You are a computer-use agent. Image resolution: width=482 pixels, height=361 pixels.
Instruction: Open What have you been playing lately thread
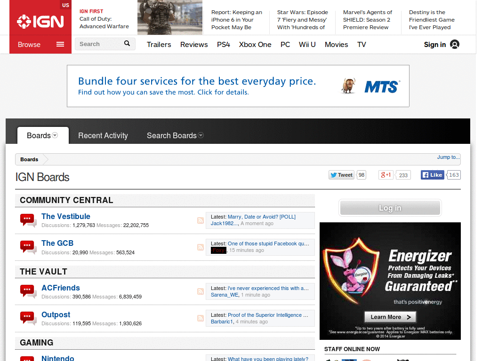tap(268, 359)
